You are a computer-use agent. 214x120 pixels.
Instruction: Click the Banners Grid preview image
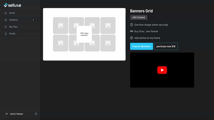[84, 34]
